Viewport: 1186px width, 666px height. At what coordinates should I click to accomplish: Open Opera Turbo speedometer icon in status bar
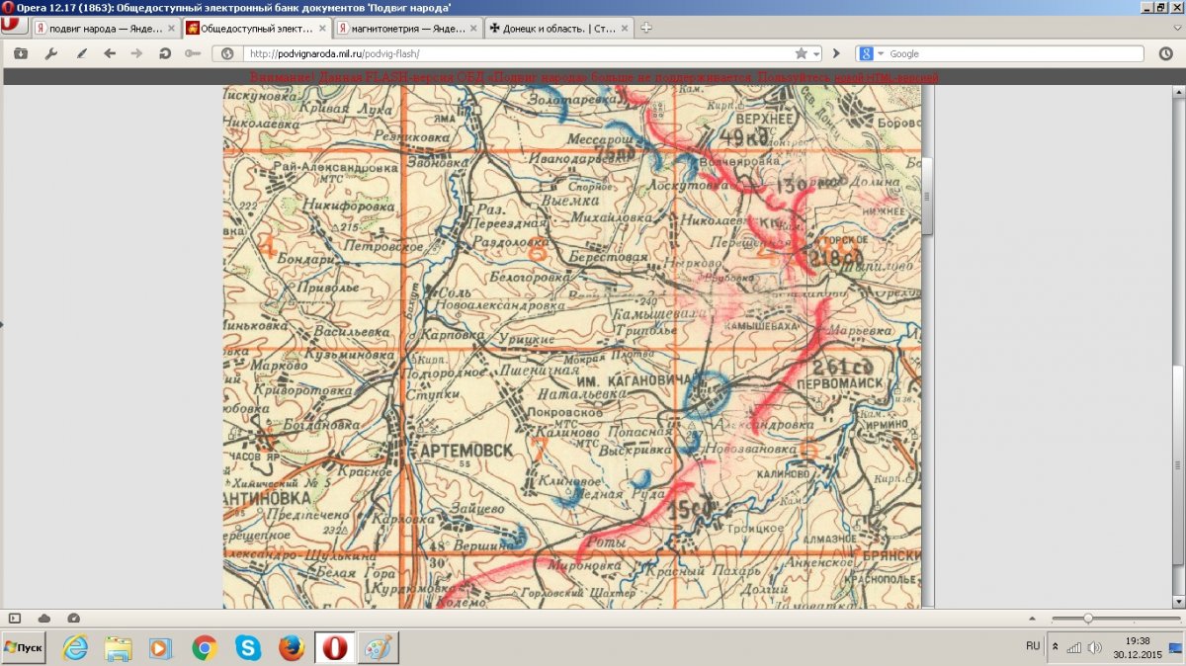(74, 618)
